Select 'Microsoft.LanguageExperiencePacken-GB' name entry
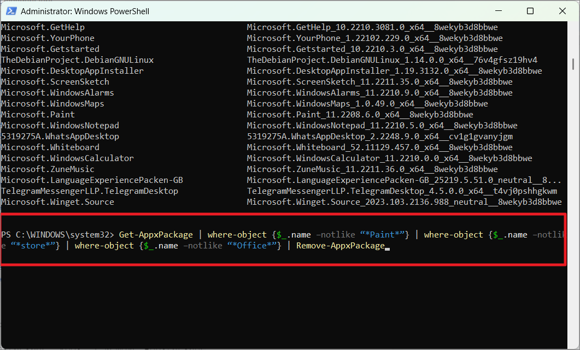This screenshot has height=350, width=580. tap(92, 180)
